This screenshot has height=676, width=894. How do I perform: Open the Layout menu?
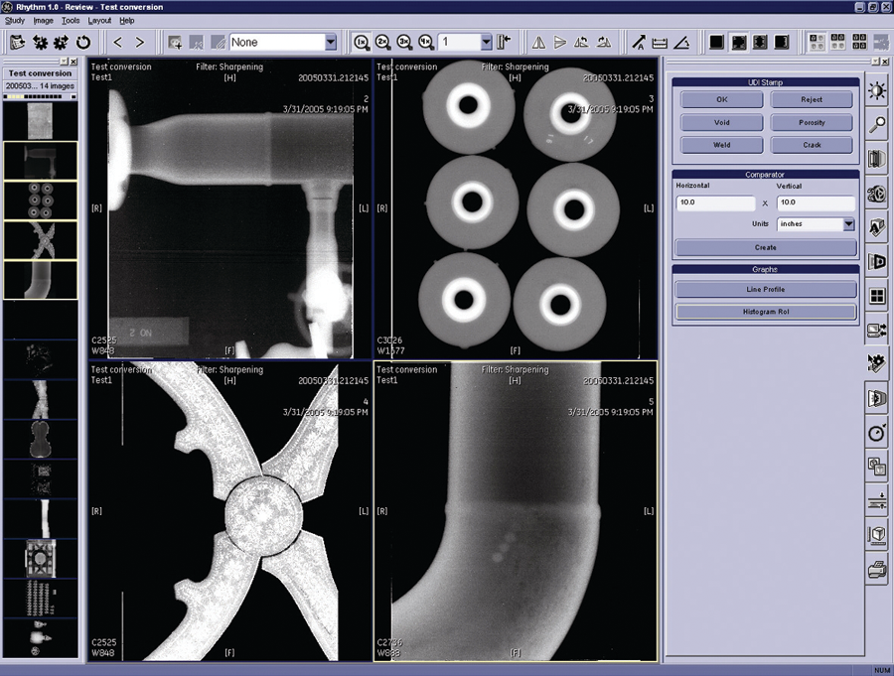[99, 20]
